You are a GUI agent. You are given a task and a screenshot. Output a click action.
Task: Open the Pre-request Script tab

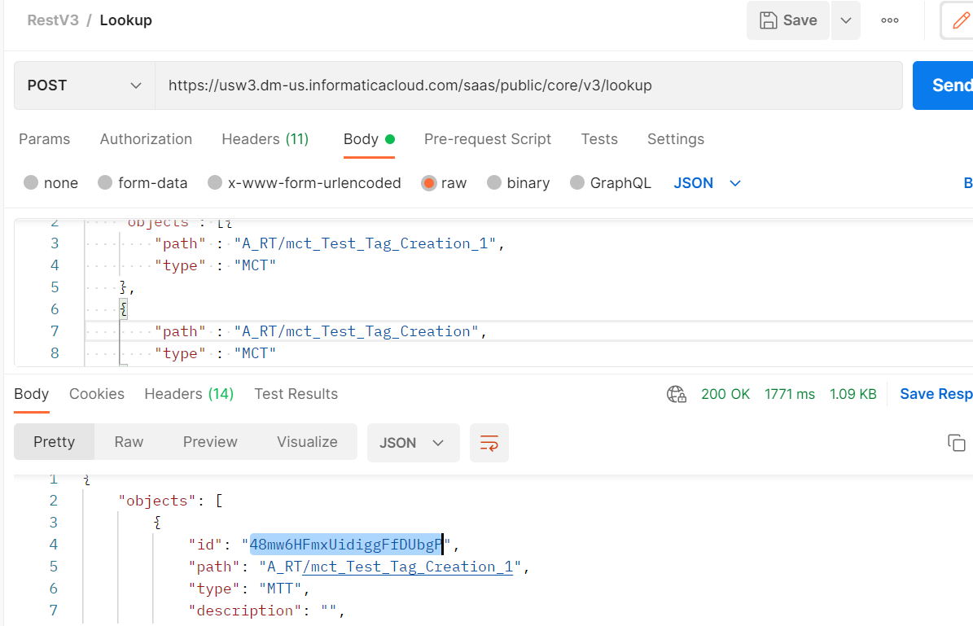pyautogui.click(x=488, y=139)
